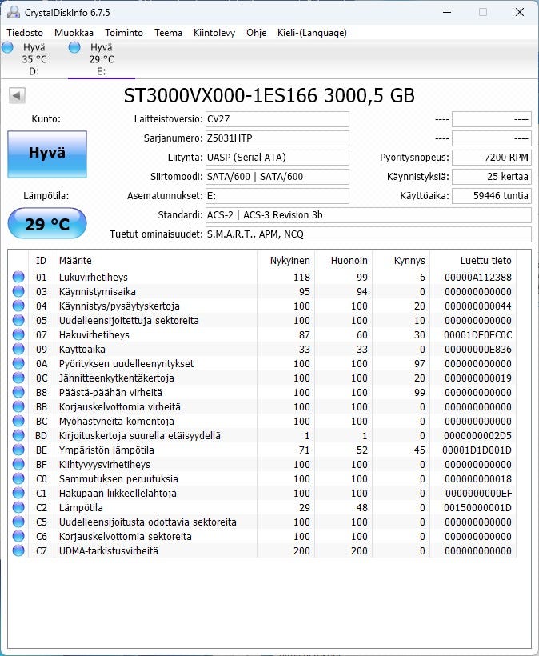This screenshot has width=539, height=656.
Task: Click the Laitteistoversio field CV27
Action: [x=277, y=119]
